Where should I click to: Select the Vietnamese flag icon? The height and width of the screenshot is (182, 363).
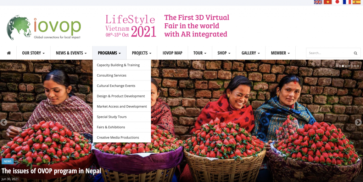[328, 2]
